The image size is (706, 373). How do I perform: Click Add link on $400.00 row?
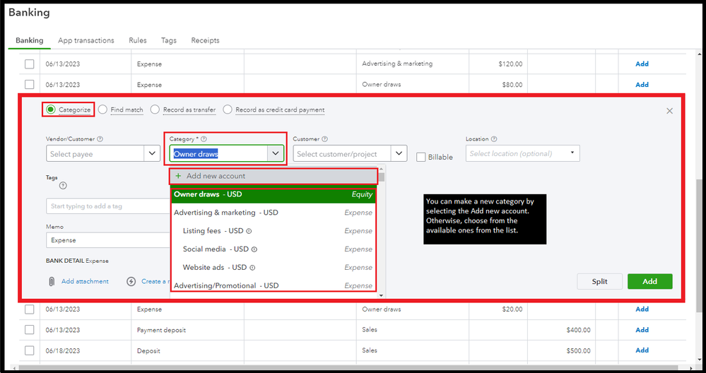pos(642,330)
